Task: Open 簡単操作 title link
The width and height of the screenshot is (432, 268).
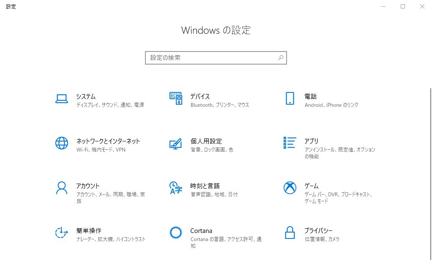Action: point(89,230)
